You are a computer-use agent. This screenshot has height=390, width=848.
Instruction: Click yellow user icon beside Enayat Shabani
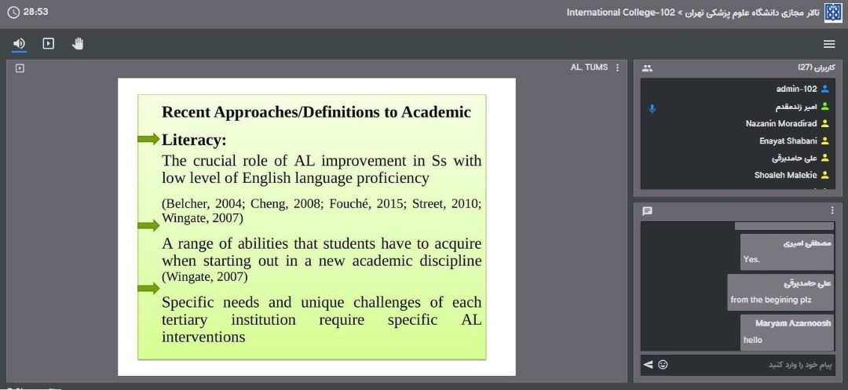[824, 141]
